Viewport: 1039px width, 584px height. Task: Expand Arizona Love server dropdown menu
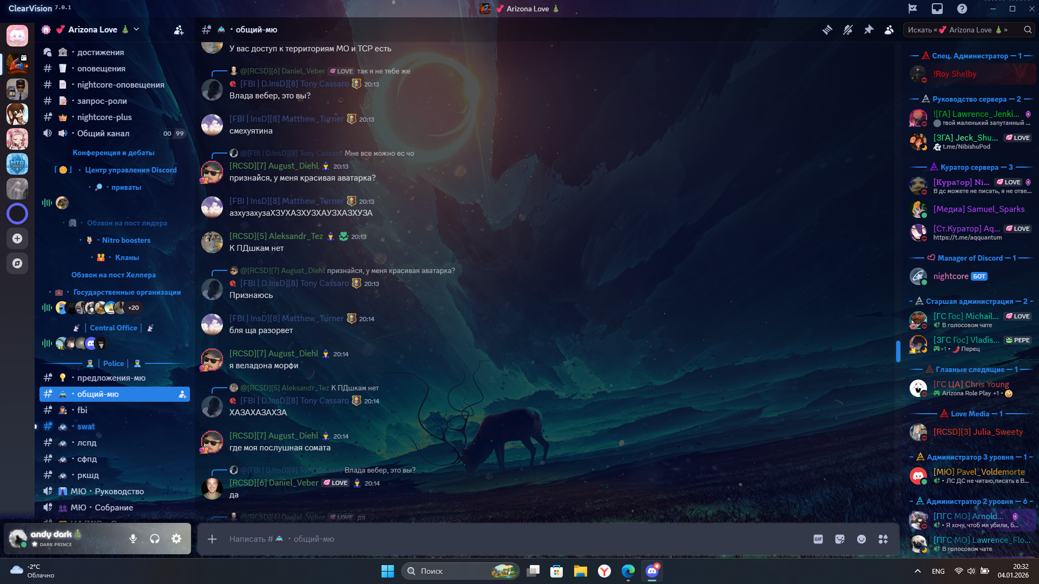point(136,29)
